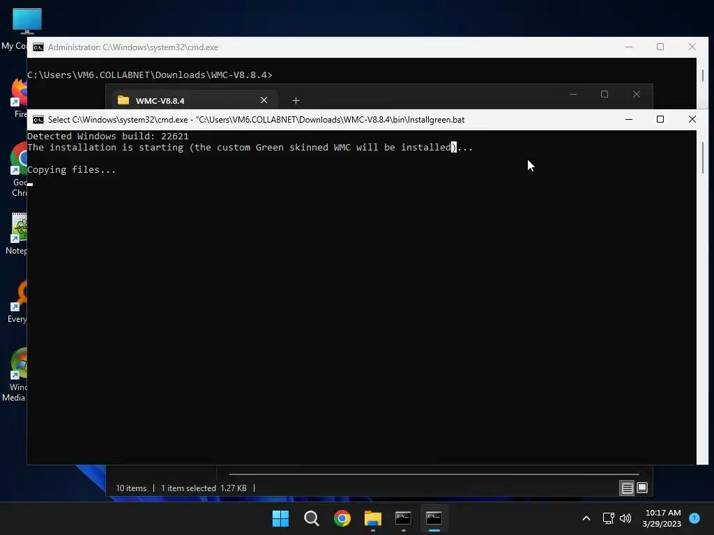Open the network status tray icon

(x=608, y=518)
